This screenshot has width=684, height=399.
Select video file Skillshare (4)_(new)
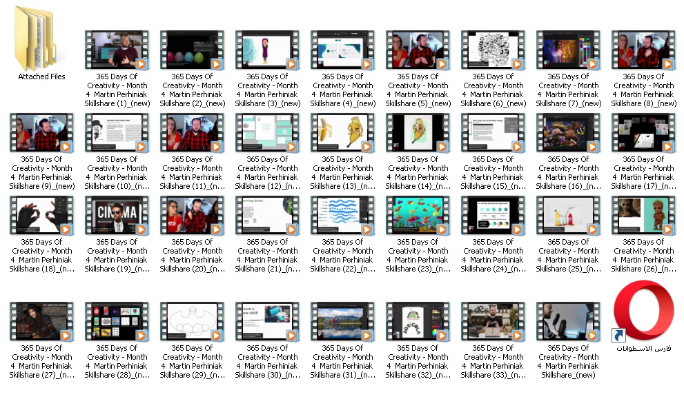(x=343, y=50)
